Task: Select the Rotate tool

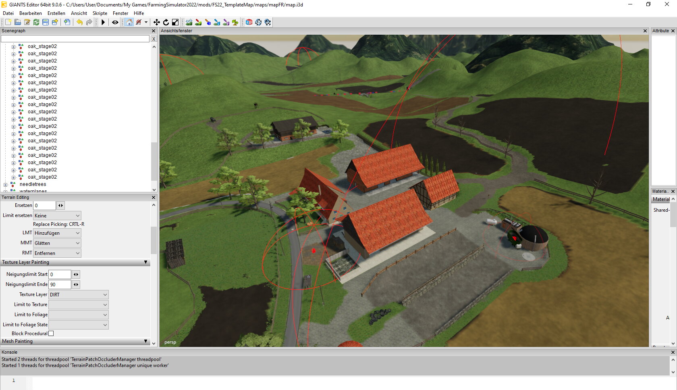Action: coord(166,22)
